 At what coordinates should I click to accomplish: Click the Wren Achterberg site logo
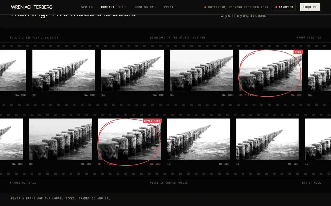click(x=32, y=7)
